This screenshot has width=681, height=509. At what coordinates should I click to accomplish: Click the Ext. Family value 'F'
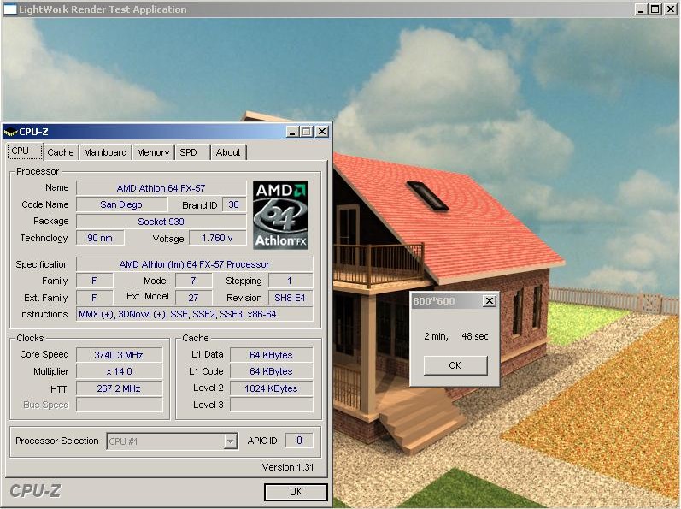point(94,298)
